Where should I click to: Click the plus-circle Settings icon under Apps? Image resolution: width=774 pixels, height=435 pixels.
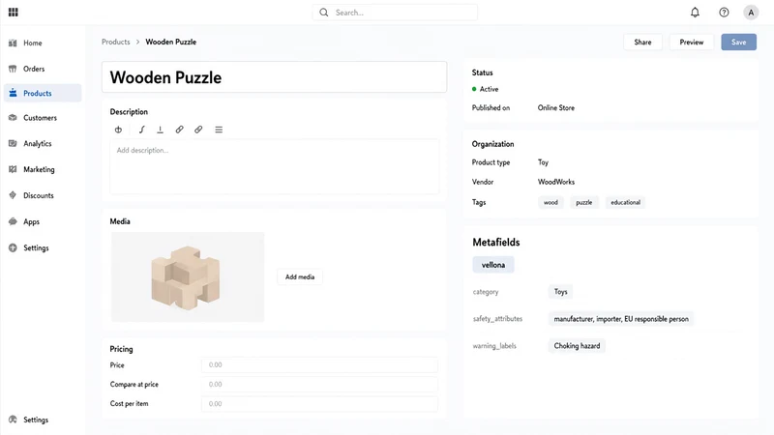(x=13, y=247)
